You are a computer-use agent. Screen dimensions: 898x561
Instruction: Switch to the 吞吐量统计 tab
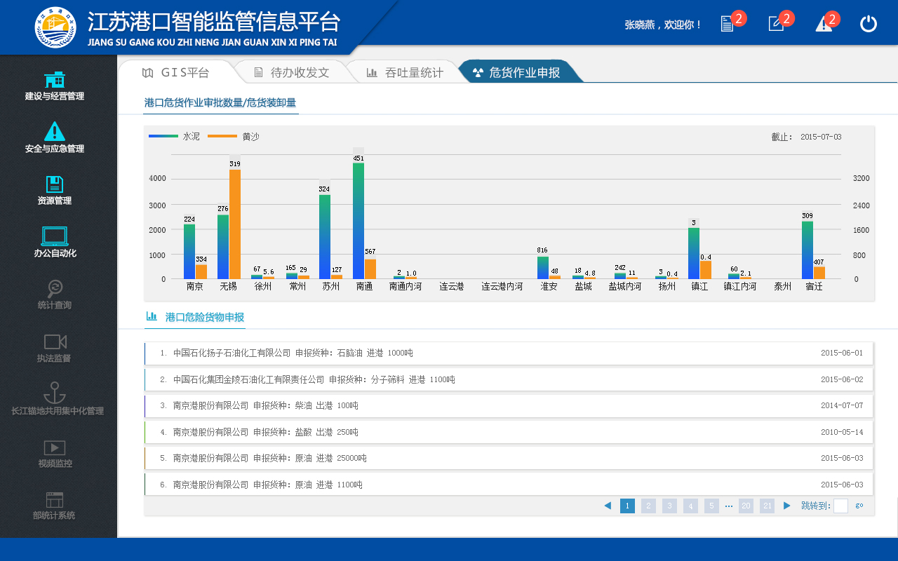[x=405, y=72]
